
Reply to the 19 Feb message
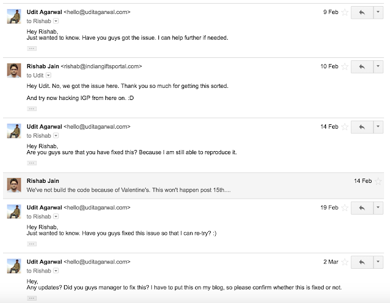(361, 208)
